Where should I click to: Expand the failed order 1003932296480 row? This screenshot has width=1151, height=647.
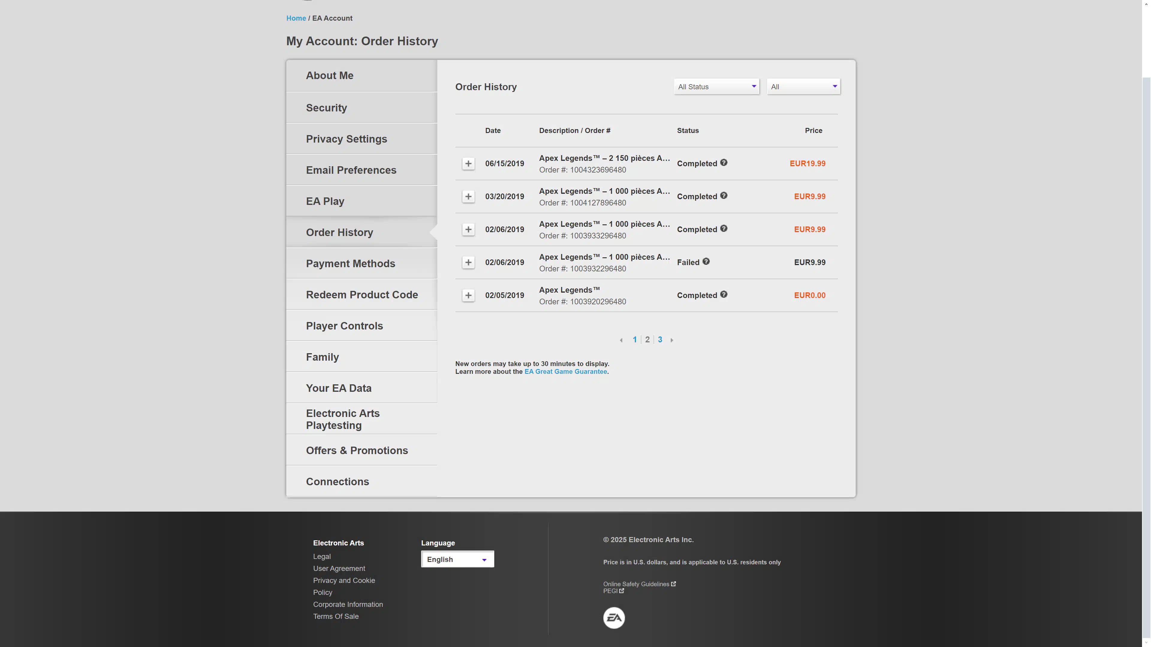pyautogui.click(x=468, y=263)
